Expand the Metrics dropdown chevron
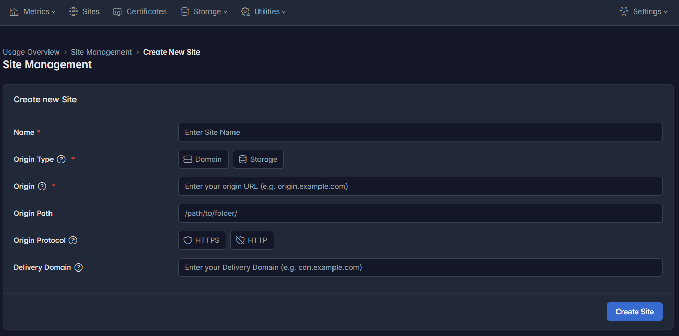679x336 pixels. (53, 12)
